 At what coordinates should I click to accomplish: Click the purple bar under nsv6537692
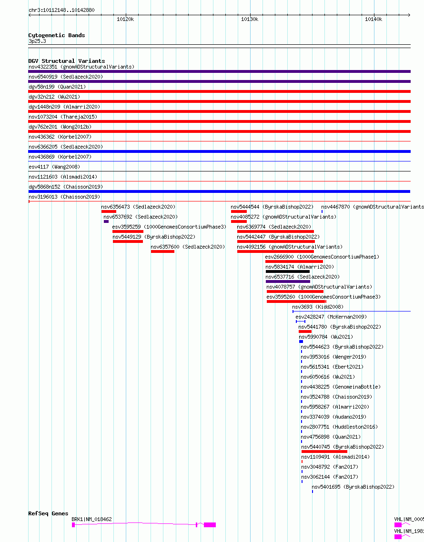pos(106,221)
